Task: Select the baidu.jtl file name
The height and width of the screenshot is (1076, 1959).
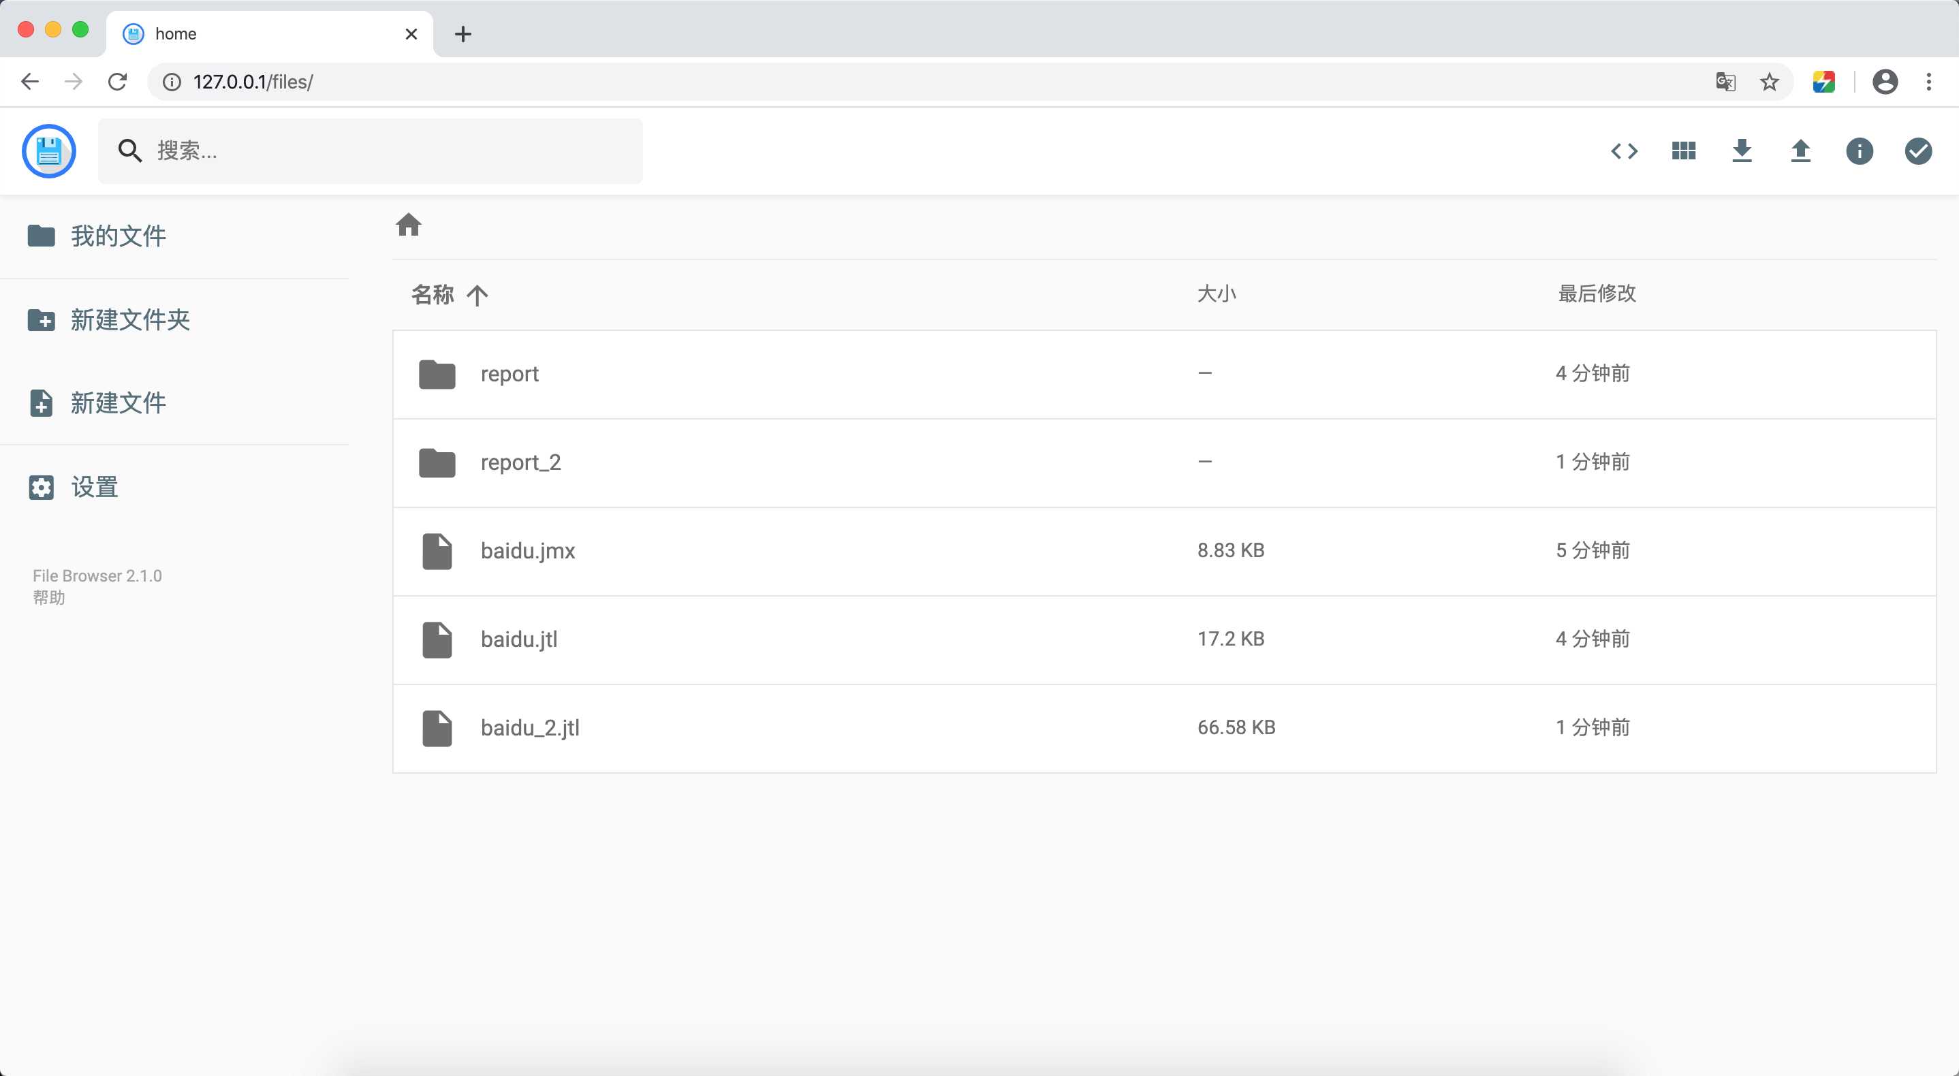Action: (520, 639)
